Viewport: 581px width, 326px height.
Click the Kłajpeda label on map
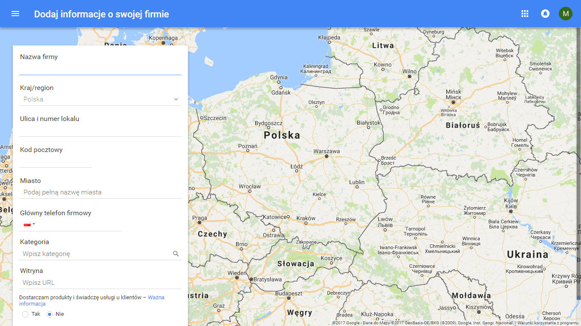tap(329, 37)
